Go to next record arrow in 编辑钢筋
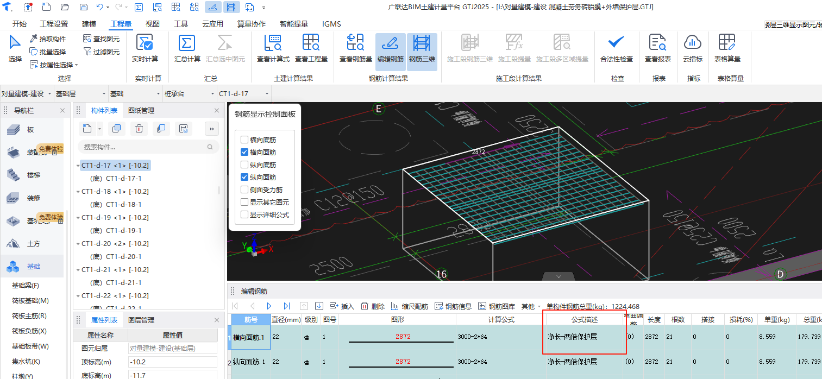This screenshot has width=822, height=379. (268, 306)
